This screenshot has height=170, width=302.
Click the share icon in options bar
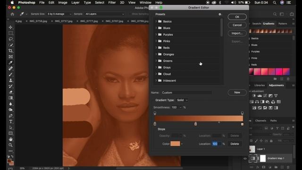[292, 14]
